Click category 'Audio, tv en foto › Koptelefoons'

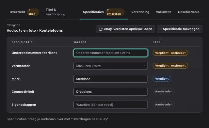tap(35, 31)
